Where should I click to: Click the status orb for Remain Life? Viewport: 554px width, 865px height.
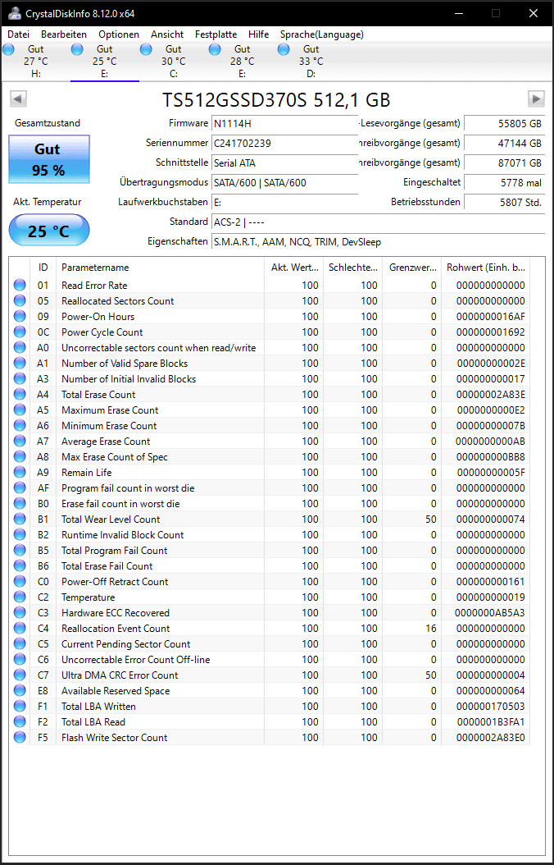tap(20, 472)
